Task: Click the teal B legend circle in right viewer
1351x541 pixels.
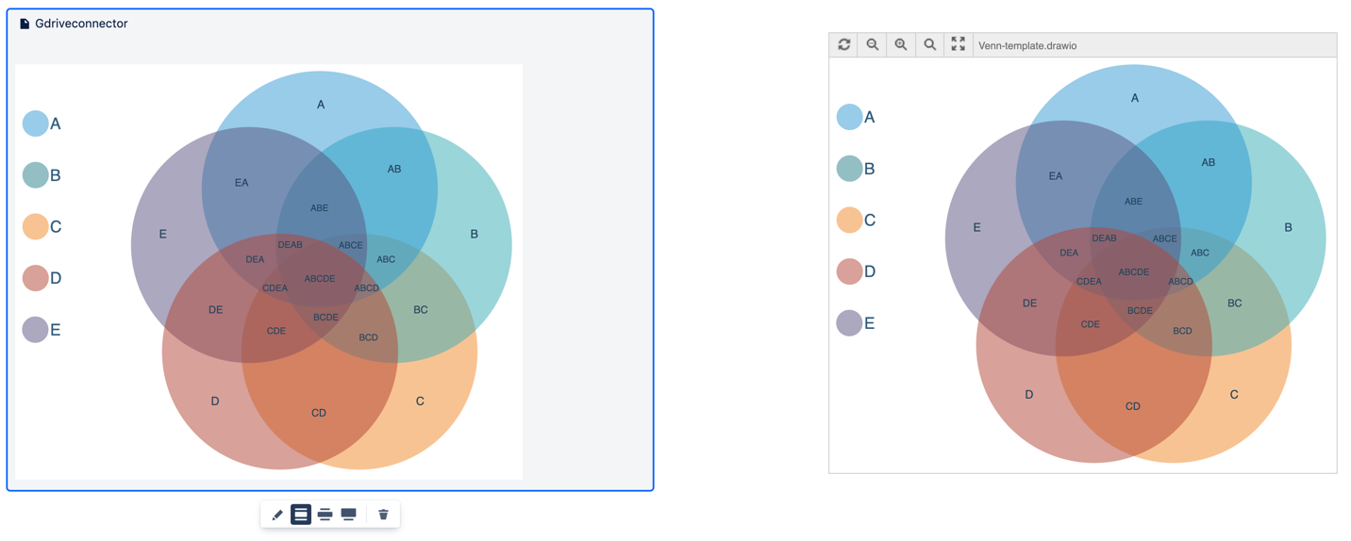Action: pyautogui.click(x=849, y=169)
